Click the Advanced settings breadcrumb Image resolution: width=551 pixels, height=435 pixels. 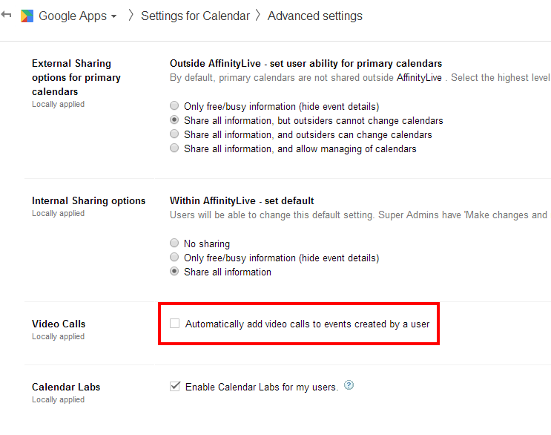tap(314, 16)
